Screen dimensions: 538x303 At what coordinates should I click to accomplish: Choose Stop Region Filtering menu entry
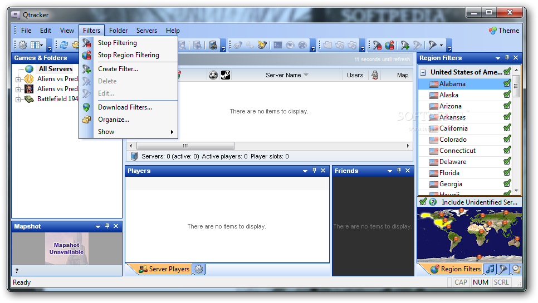pyautogui.click(x=129, y=55)
